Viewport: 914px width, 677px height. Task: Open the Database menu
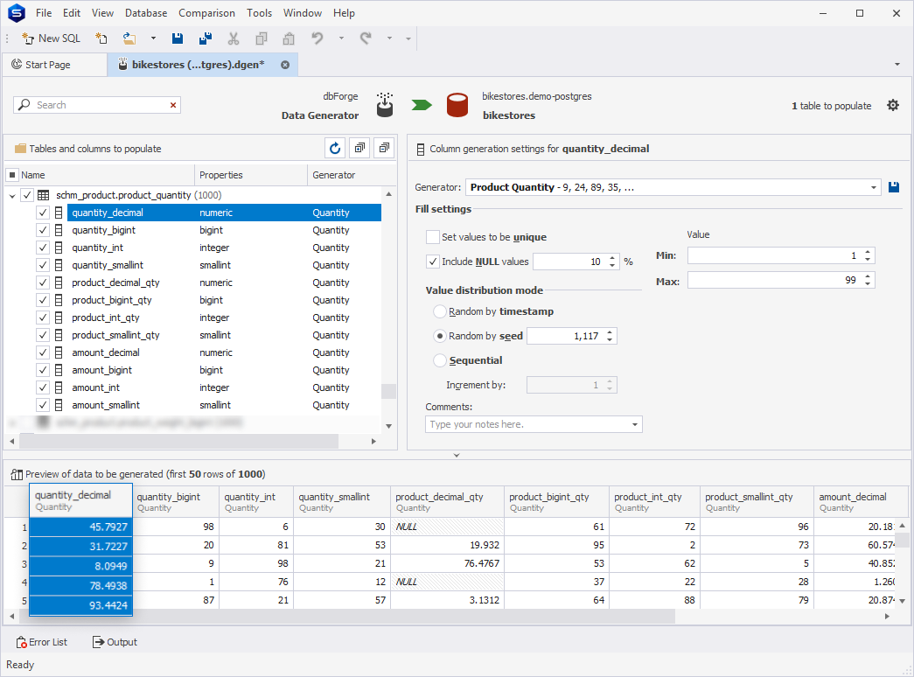pyautogui.click(x=146, y=13)
